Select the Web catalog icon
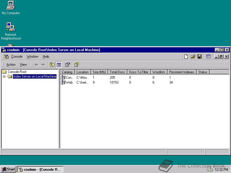 point(63,82)
